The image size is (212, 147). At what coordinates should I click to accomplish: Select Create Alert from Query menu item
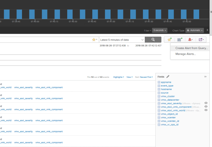[x=191, y=48]
